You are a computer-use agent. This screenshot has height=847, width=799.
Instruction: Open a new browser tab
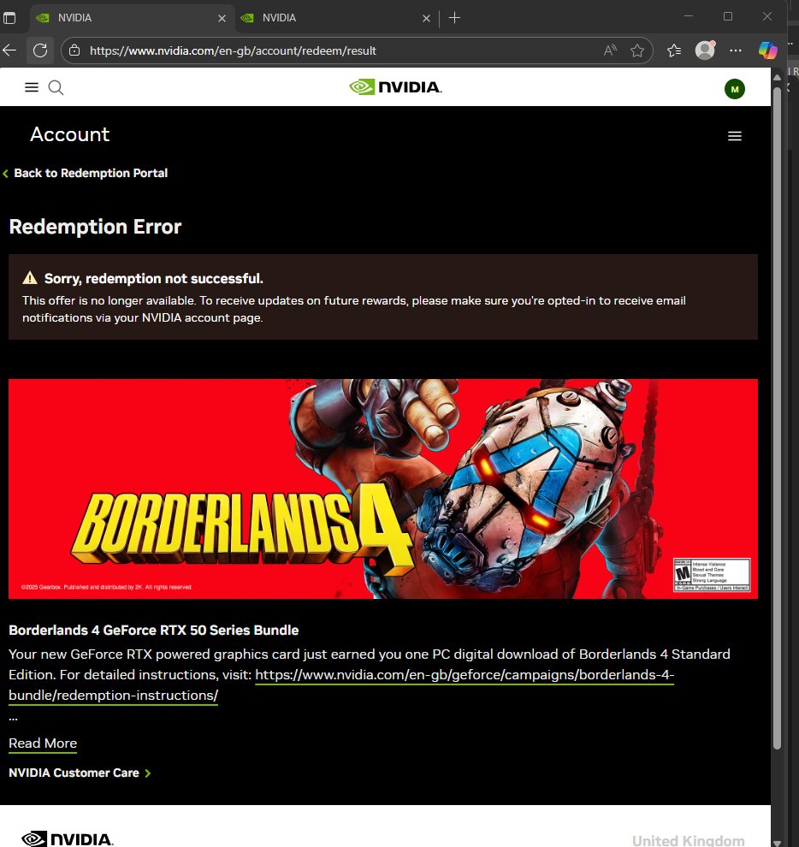click(x=455, y=18)
